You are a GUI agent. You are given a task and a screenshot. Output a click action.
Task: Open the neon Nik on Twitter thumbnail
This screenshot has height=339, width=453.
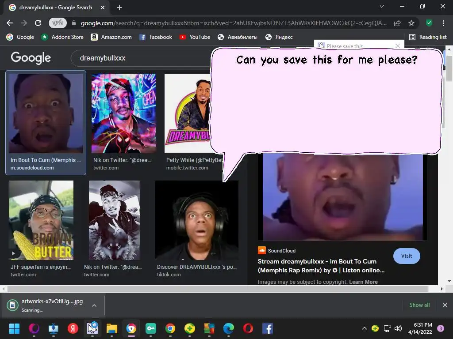click(124, 113)
